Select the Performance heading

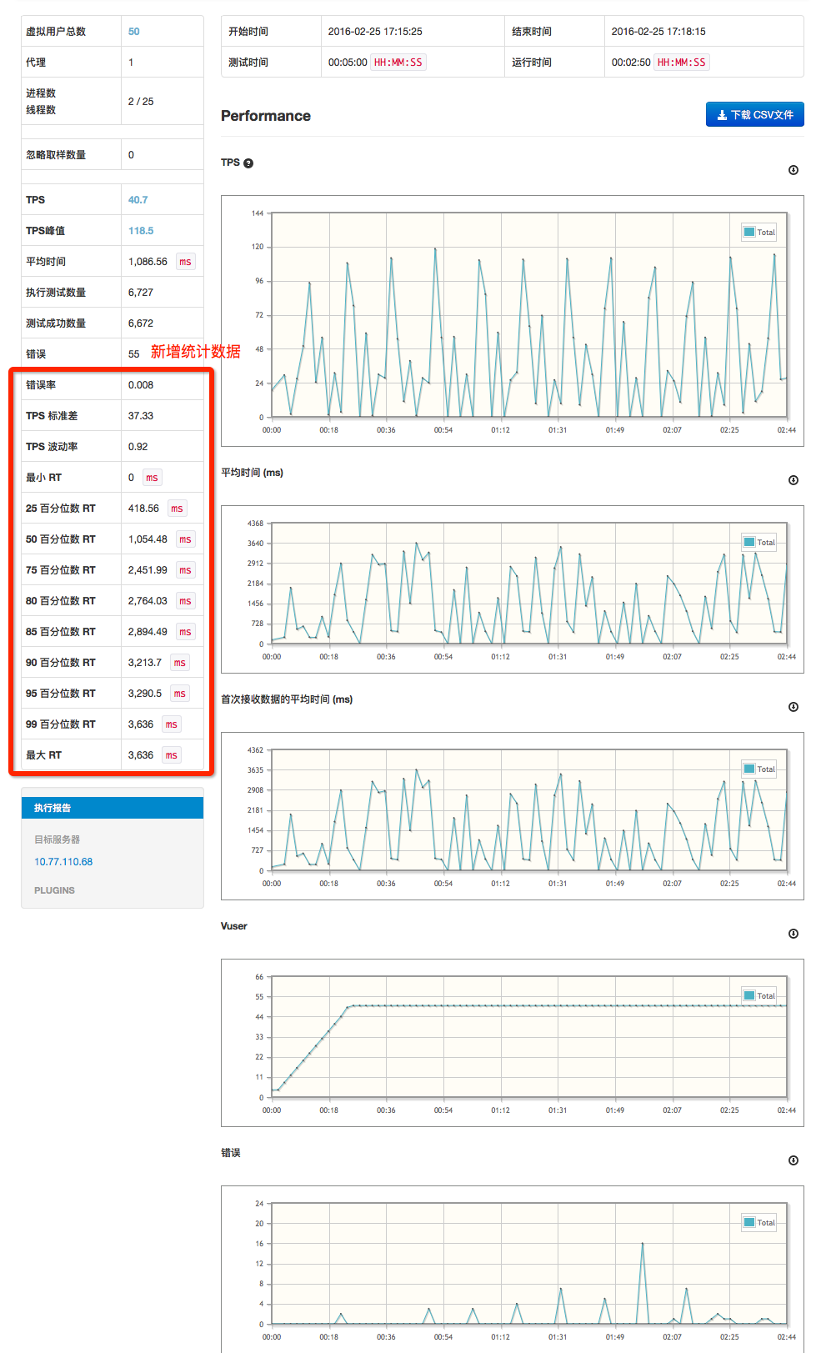coord(266,116)
